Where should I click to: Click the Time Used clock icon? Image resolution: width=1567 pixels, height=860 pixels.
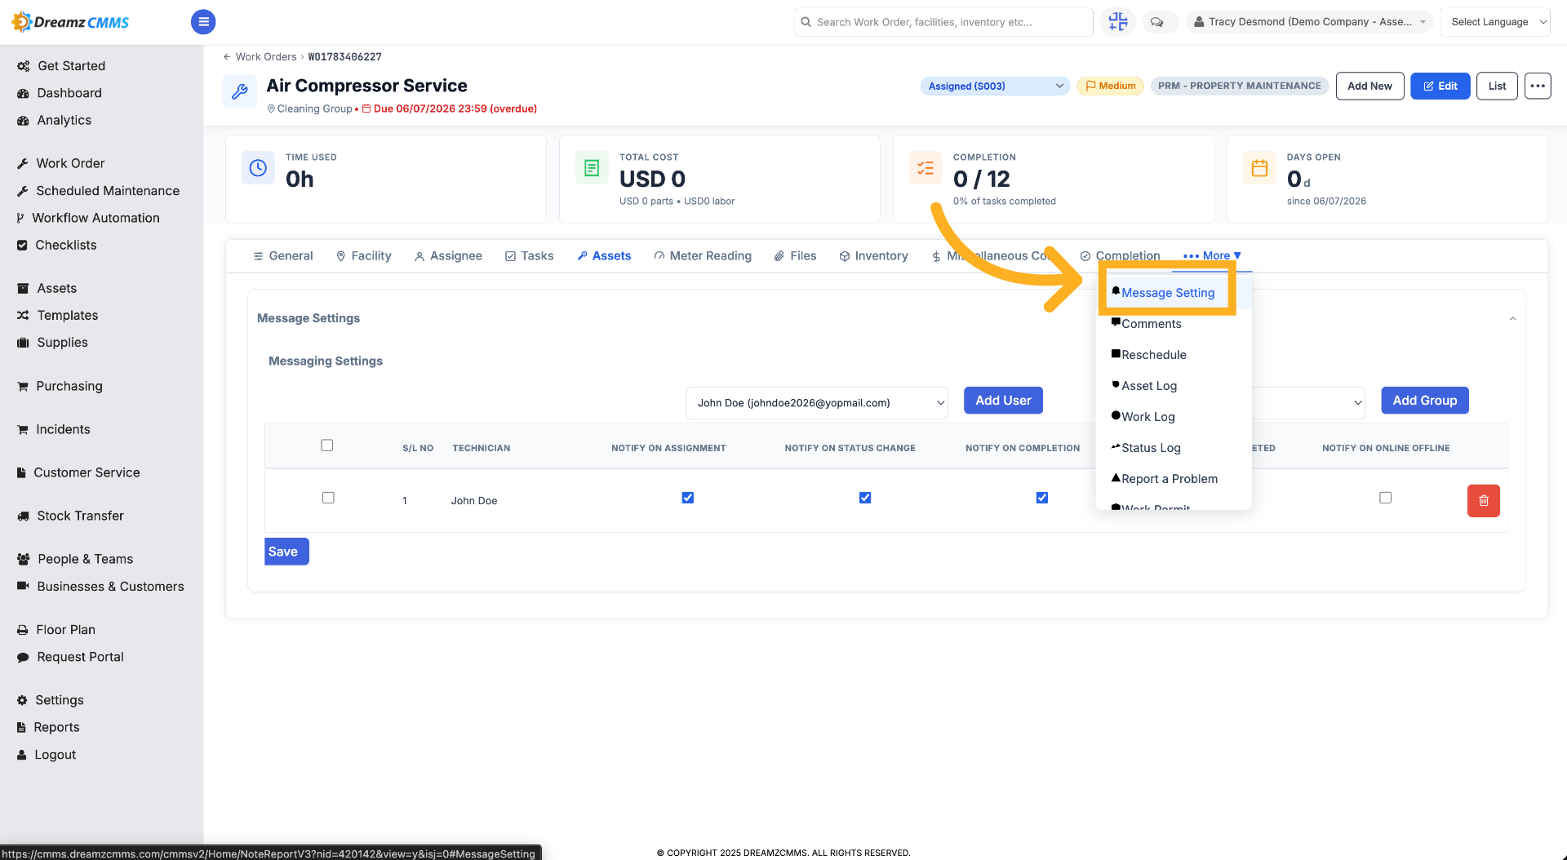258,168
